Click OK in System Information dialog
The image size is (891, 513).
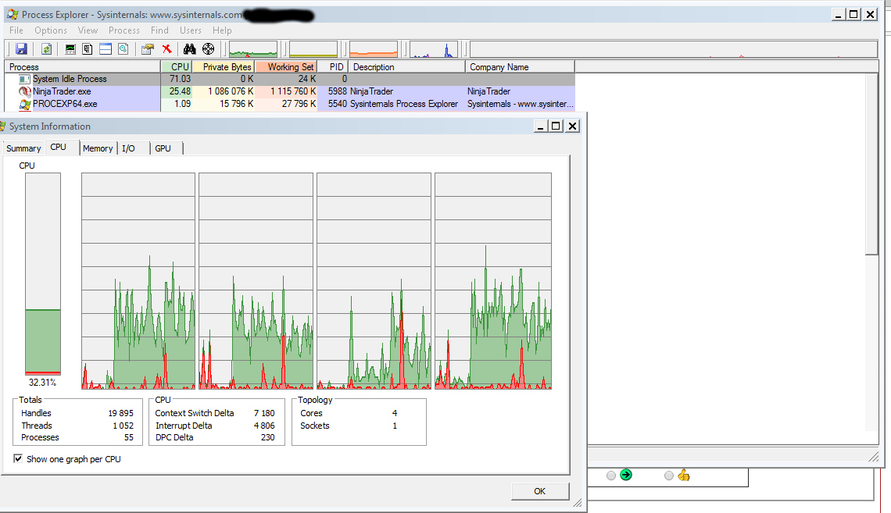540,491
